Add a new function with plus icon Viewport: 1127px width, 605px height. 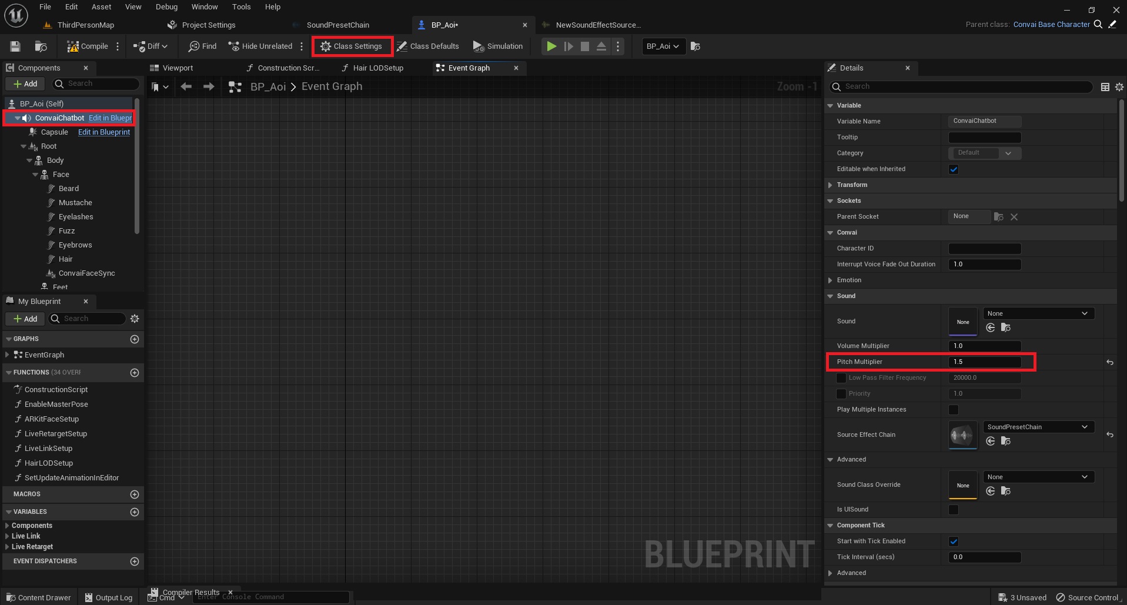pyautogui.click(x=135, y=373)
